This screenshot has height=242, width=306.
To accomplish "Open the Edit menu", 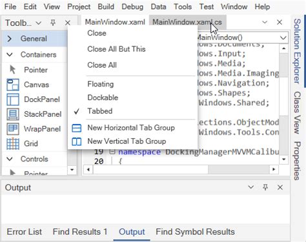I will 30,6.
